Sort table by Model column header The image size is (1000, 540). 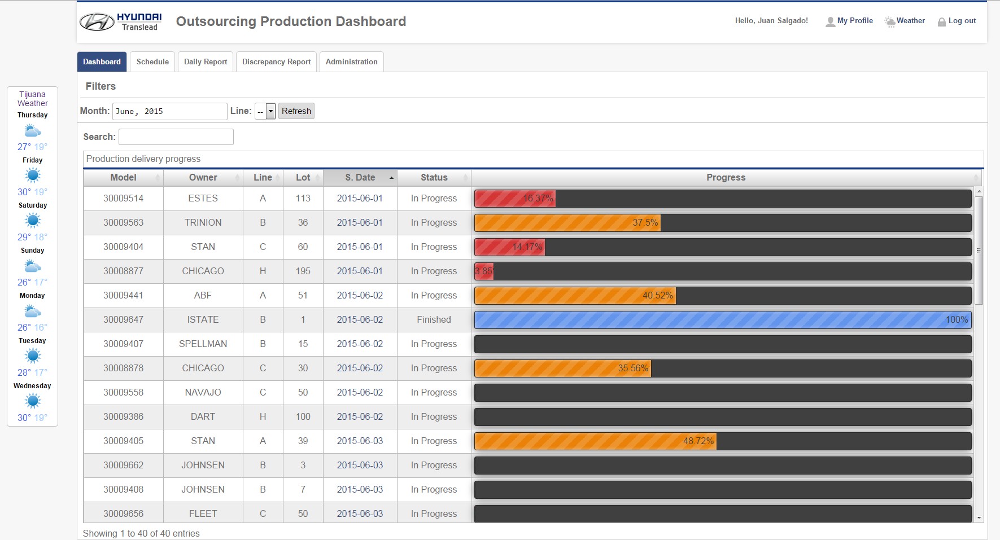123,177
